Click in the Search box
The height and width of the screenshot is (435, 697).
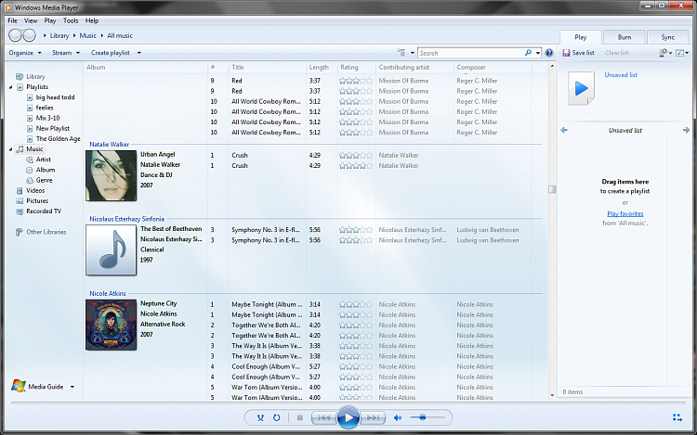pyautogui.click(x=470, y=53)
